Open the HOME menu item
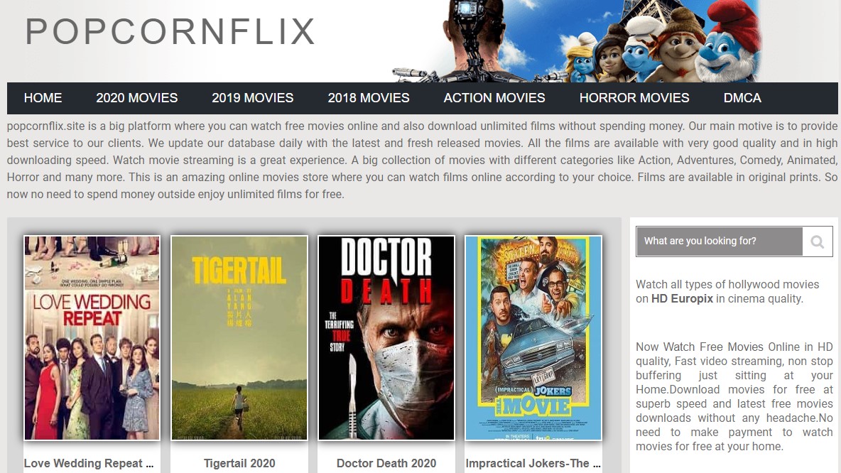841x473 pixels. click(43, 98)
